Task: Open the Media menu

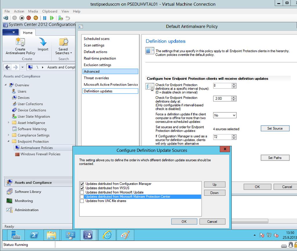Action: click(33, 11)
